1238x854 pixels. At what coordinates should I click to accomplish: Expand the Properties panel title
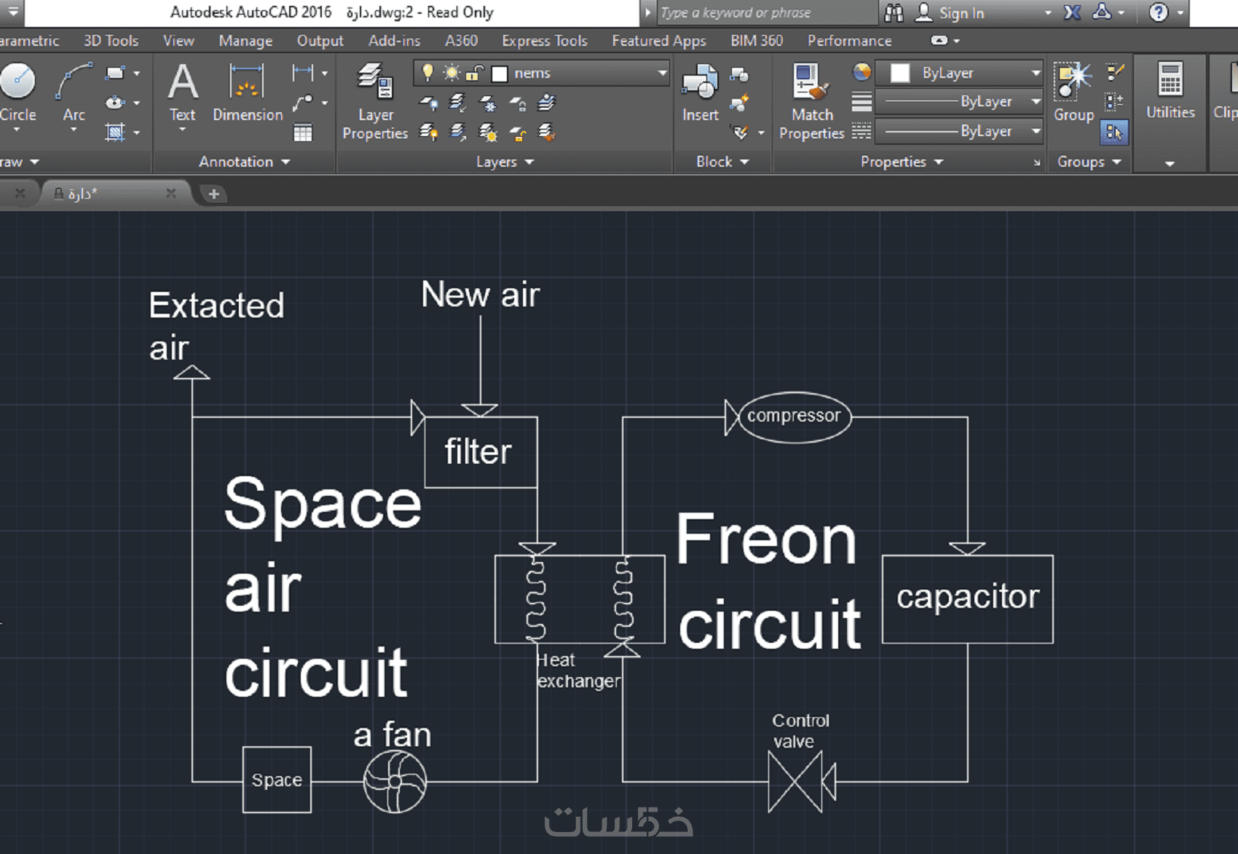tap(902, 162)
